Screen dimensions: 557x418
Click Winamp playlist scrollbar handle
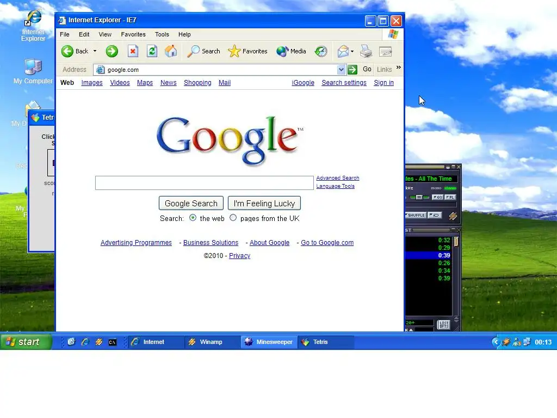click(x=456, y=242)
